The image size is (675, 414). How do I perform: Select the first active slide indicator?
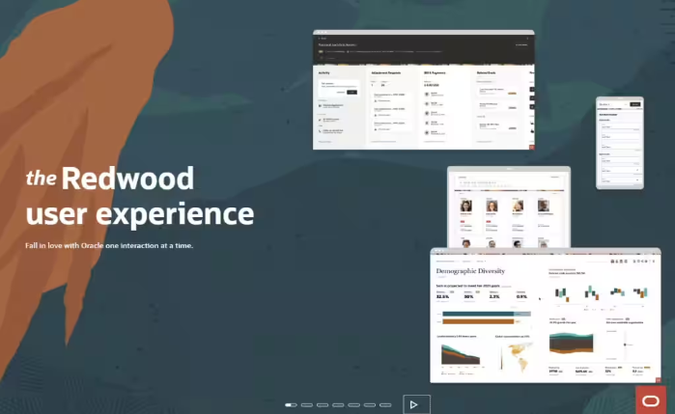[x=291, y=405]
